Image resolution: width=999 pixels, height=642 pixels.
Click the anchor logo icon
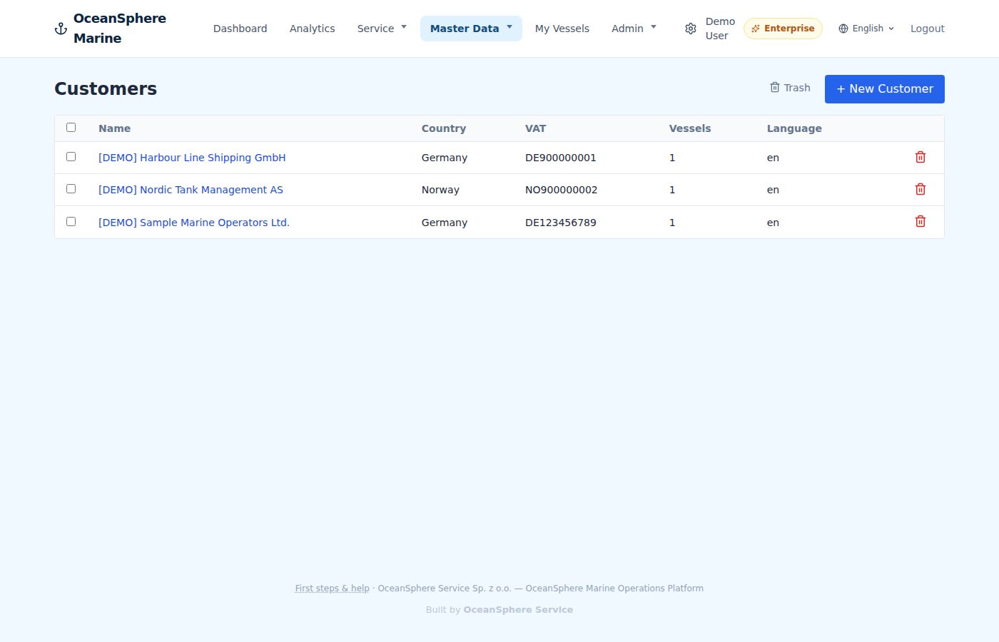[x=61, y=29]
